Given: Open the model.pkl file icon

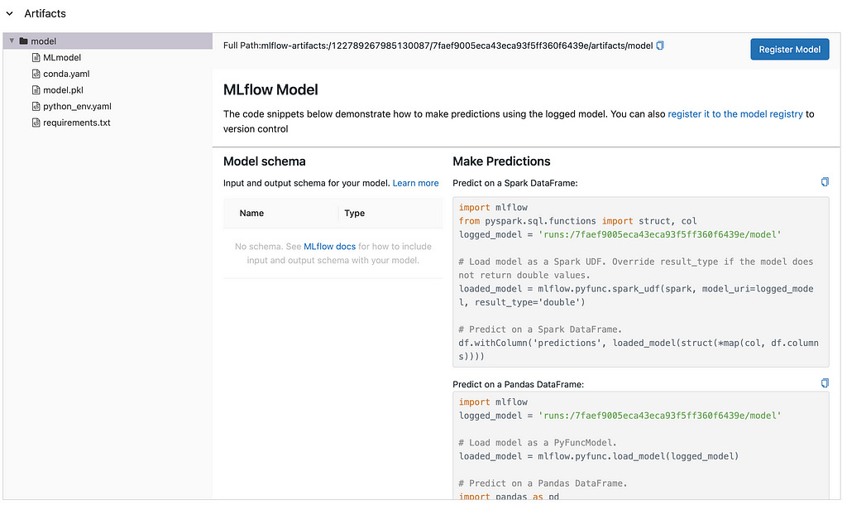Looking at the screenshot, I should pyautogui.click(x=36, y=89).
